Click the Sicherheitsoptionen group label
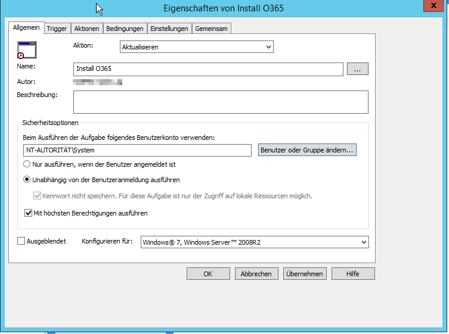This screenshot has height=334, width=449. point(51,123)
